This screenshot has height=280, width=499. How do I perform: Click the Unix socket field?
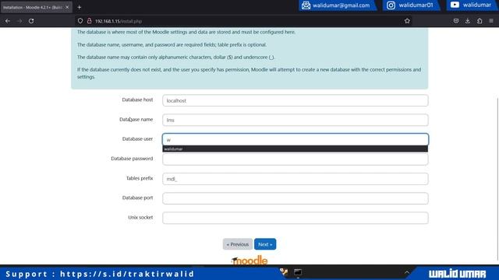coord(295,218)
